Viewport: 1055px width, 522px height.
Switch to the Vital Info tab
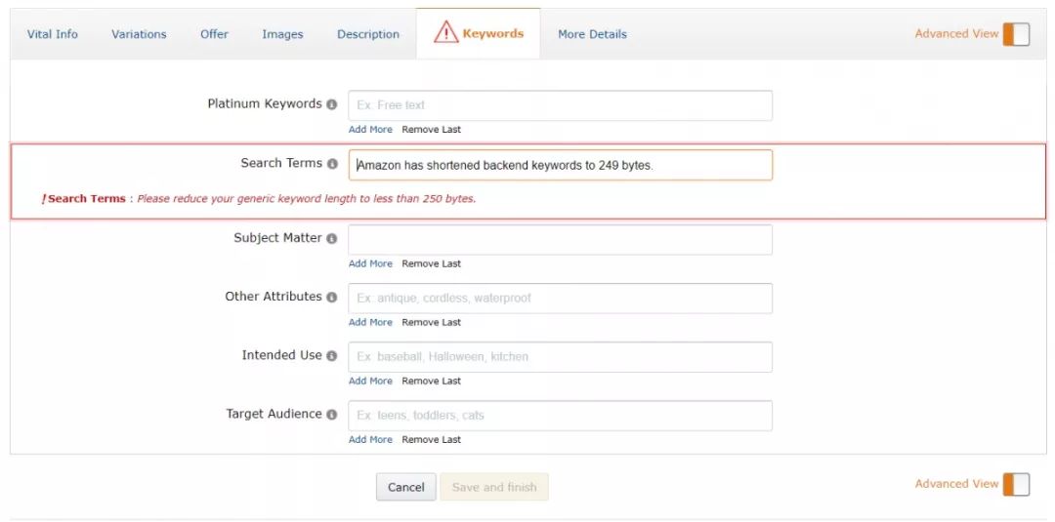pyautogui.click(x=53, y=34)
